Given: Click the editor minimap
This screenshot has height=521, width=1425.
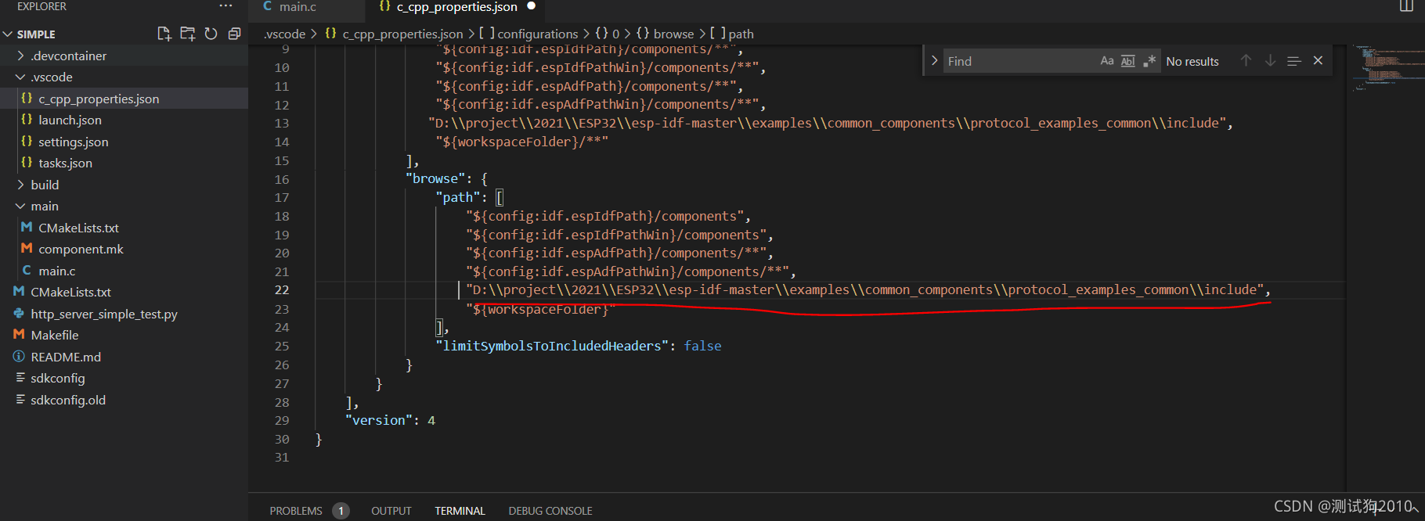Looking at the screenshot, I should pyautogui.click(x=1386, y=69).
